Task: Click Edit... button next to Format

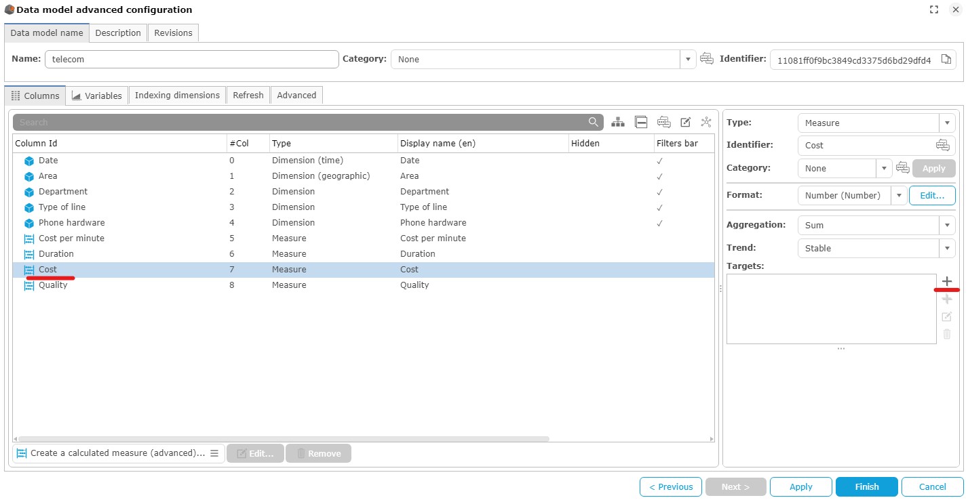Action: (x=931, y=195)
